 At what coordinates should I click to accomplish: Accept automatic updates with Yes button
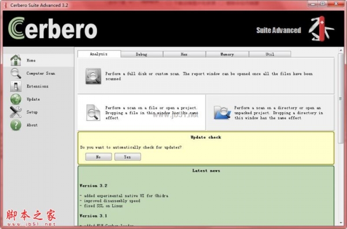[x=127, y=157]
